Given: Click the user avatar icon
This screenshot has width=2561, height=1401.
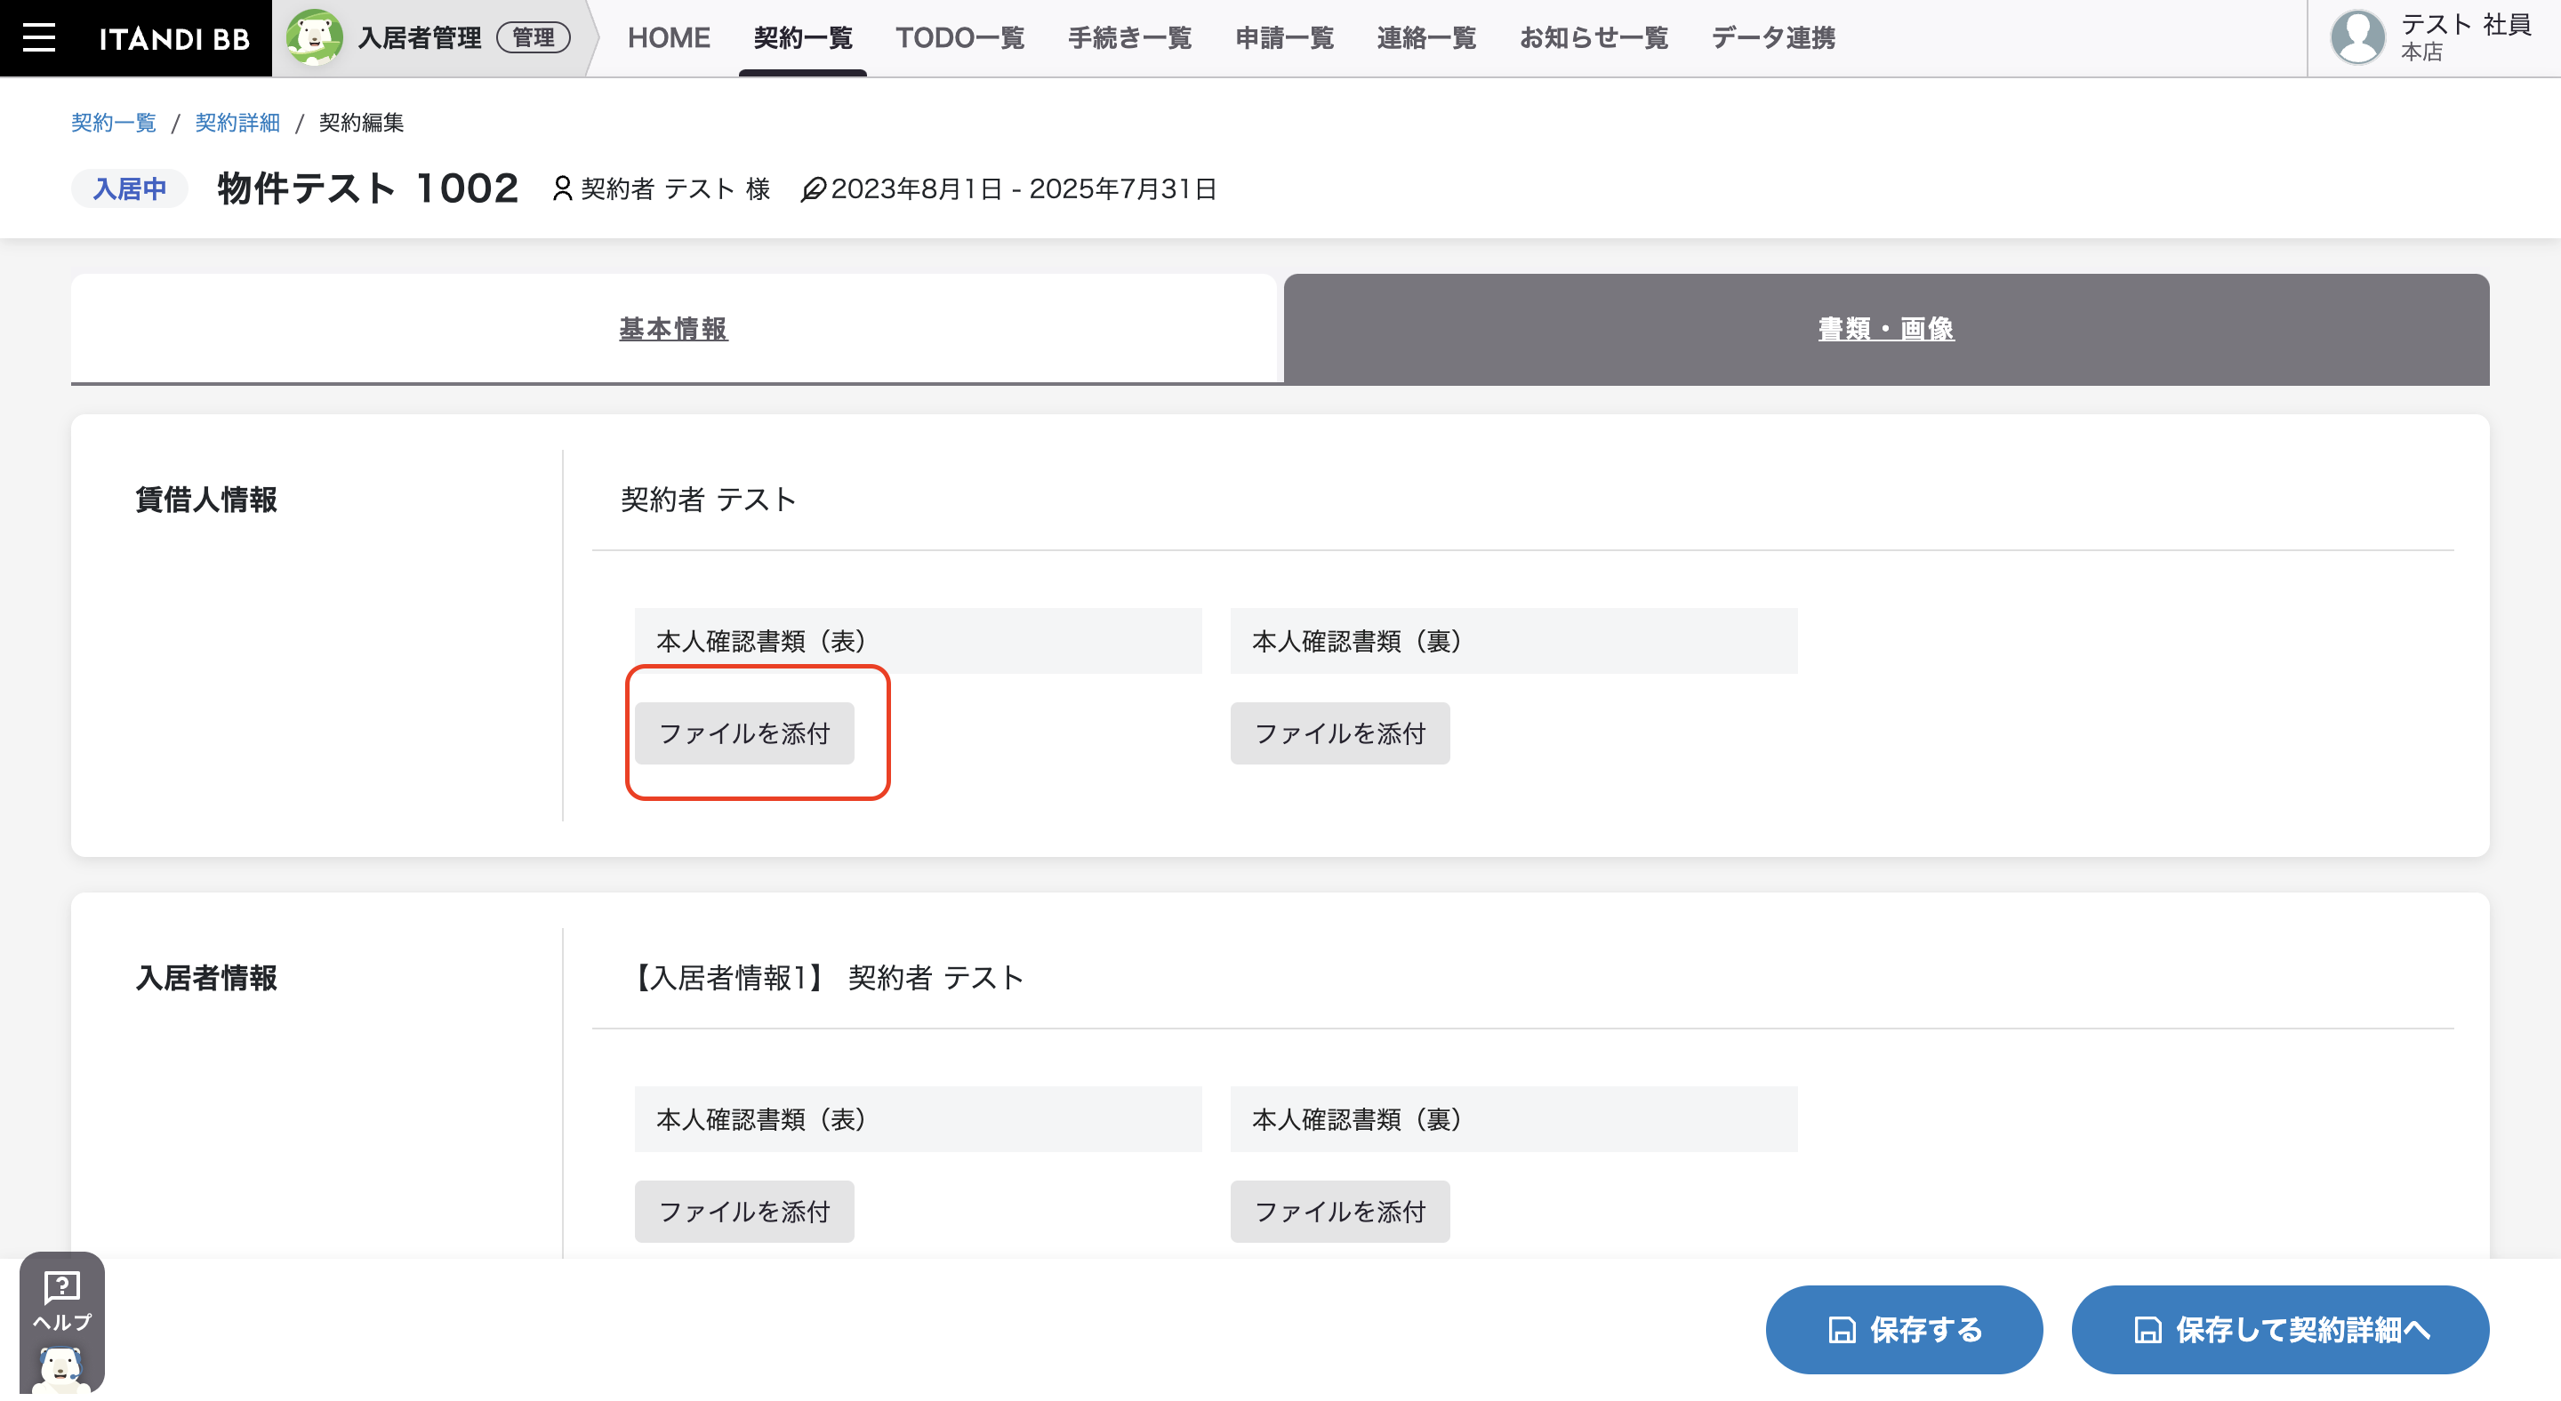Looking at the screenshot, I should pos(2357,37).
